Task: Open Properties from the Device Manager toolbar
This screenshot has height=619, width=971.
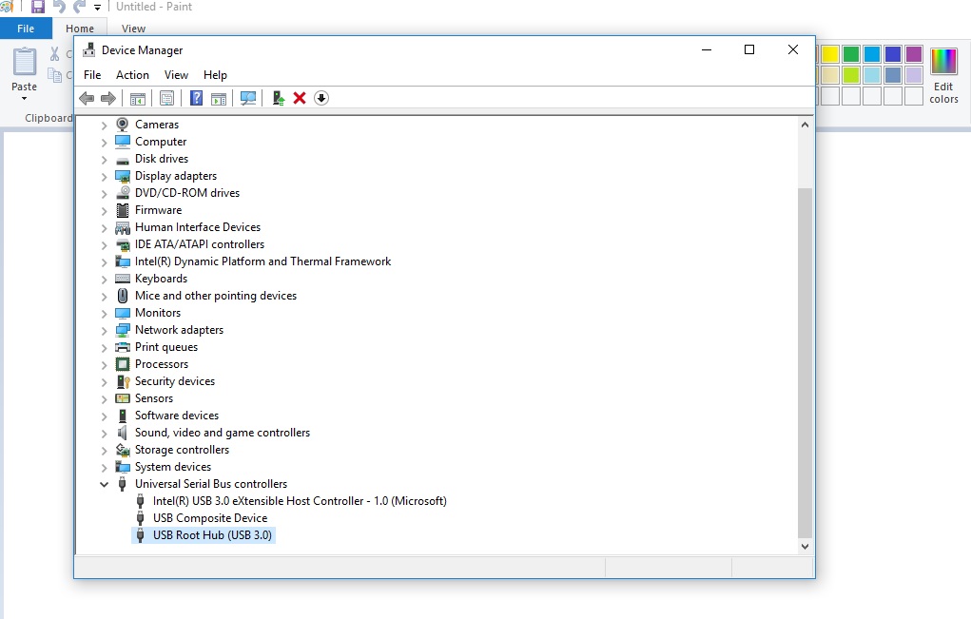Action: [x=166, y=98]
